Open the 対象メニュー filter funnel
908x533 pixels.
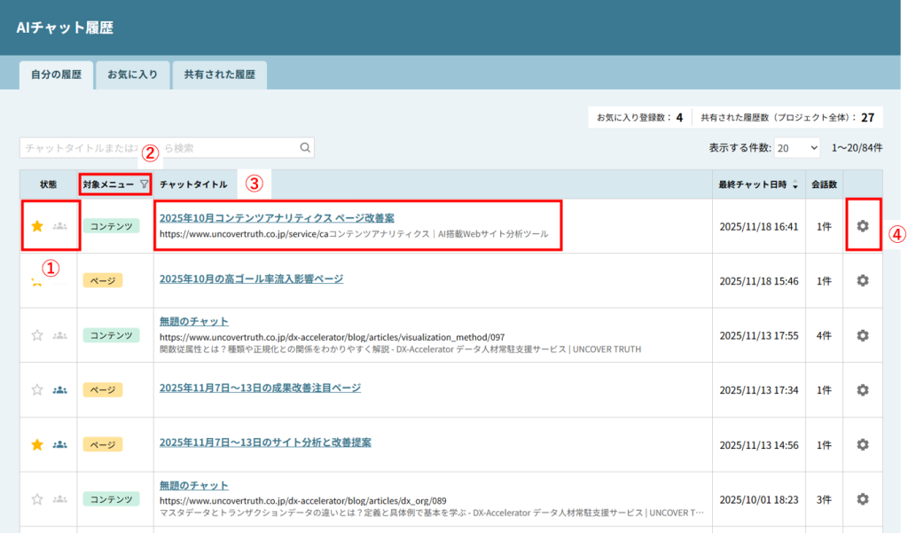(145, 184)
